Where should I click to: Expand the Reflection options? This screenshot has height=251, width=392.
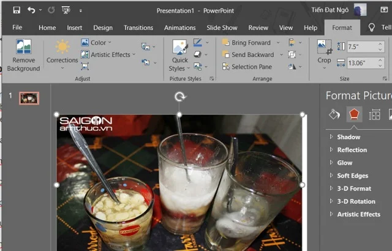point(352,150)
